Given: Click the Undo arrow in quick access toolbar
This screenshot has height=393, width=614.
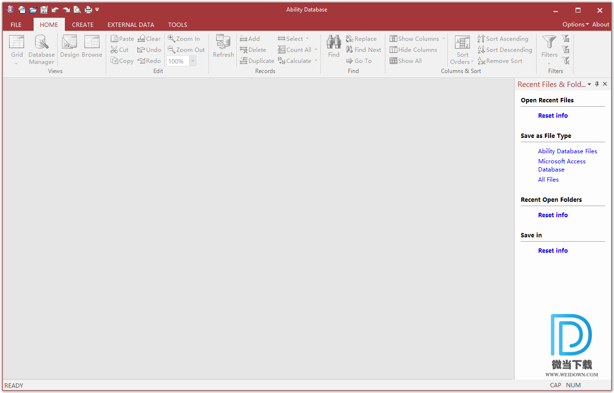Looking at the screenshot, I should (55, 10).
